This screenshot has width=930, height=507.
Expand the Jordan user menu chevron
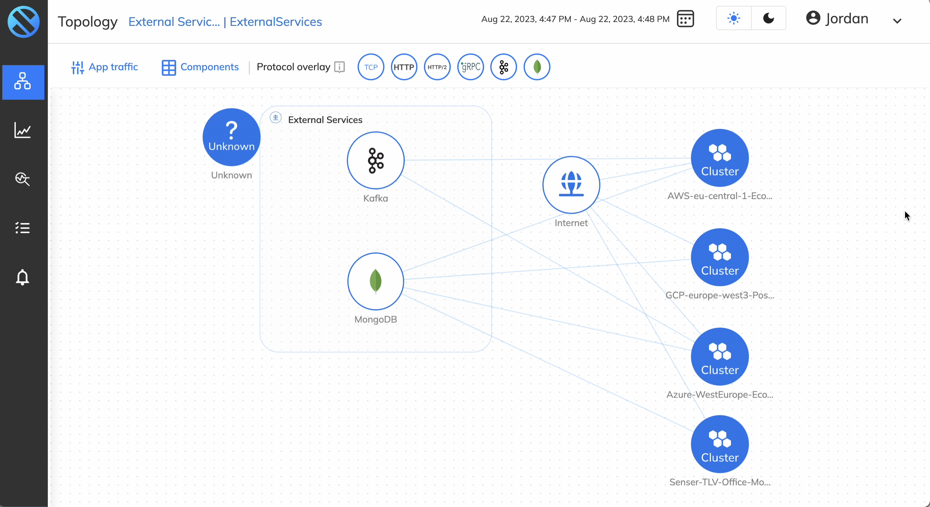(x=897, y=21)
